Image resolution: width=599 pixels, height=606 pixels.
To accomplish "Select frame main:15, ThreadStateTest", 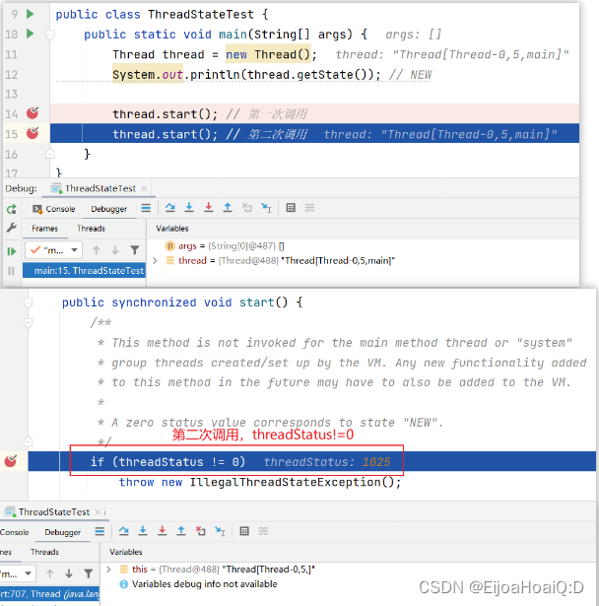I will click(x=84, y=271).
